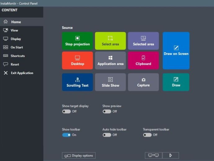Open the teal Draw tile
The width and height of the screenshot is (214, 161).
(x=176, y=82)
